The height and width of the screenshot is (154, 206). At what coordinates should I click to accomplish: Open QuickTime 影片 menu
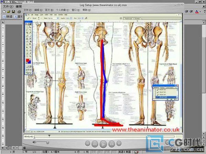(x=49, y=10)
